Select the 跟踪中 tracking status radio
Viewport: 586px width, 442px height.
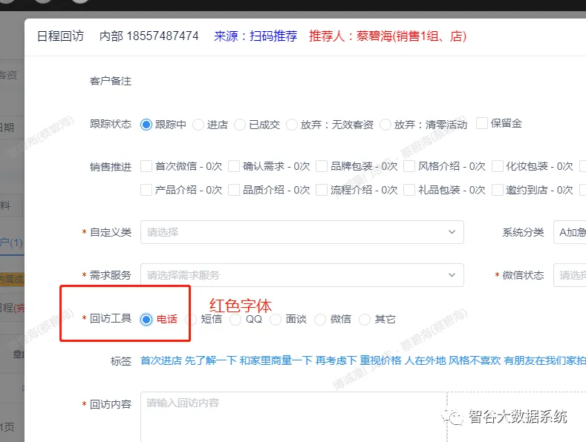pos(146,125)
